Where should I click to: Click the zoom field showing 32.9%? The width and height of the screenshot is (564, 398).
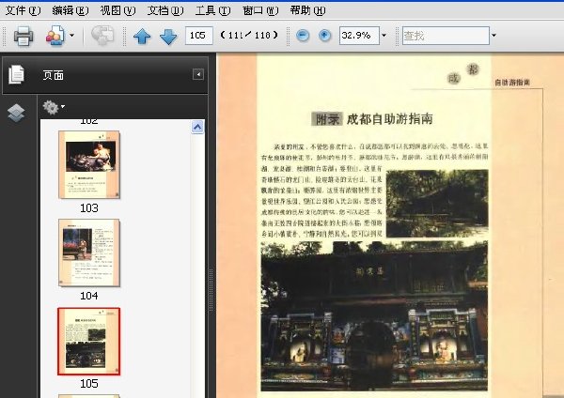click(359, 36)
